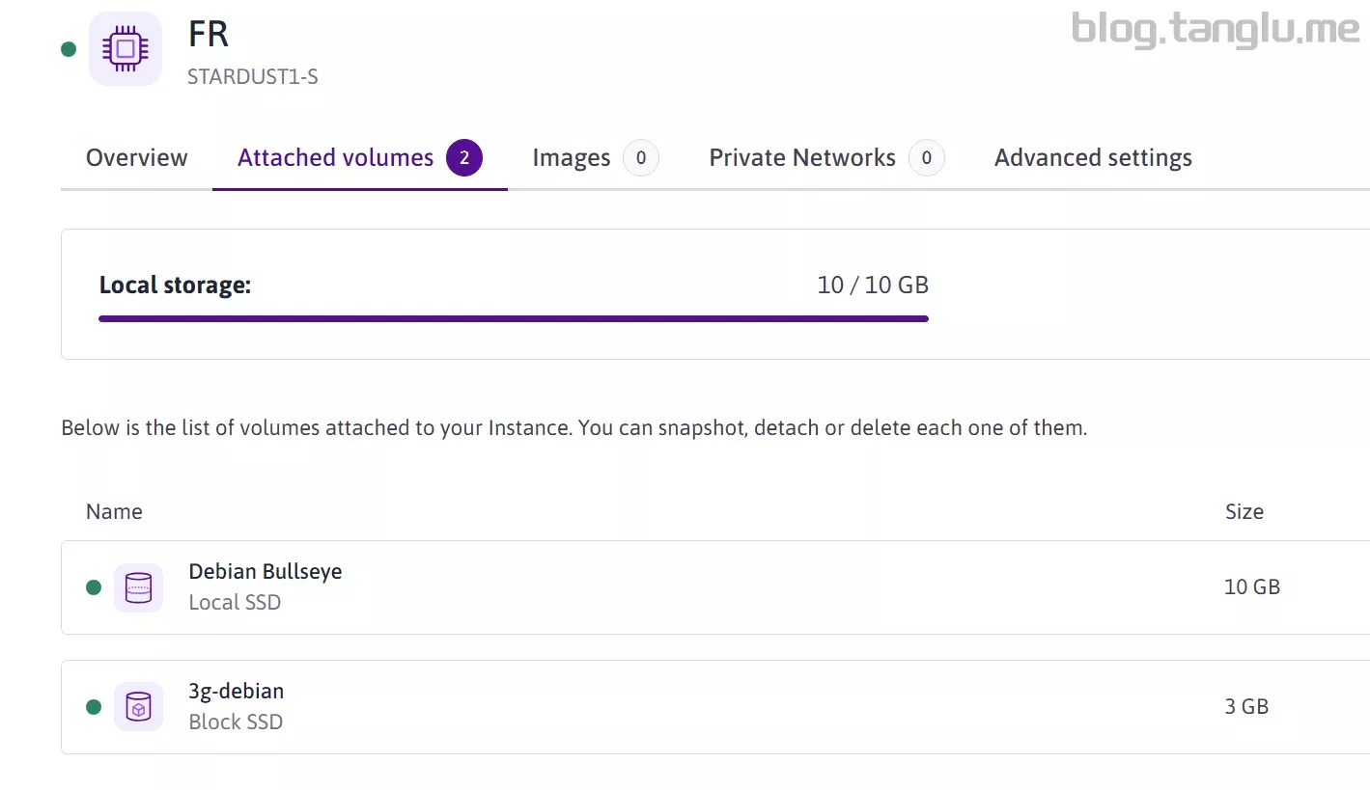
Task: Select the Attached volumes tab
Action: (336, 158)
